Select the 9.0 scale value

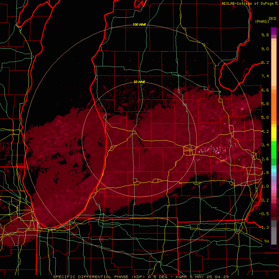coord(265,49)
